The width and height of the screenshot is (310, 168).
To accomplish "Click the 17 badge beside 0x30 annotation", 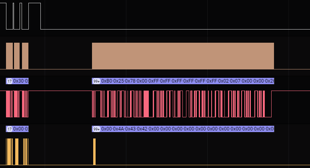I will 10,81.
